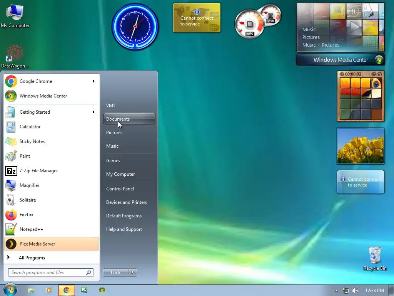Select Music + Pictures in gadget
The image size is (394, 296).
click(321, 45)
